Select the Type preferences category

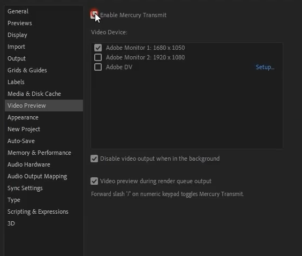(x=44, y=200)
